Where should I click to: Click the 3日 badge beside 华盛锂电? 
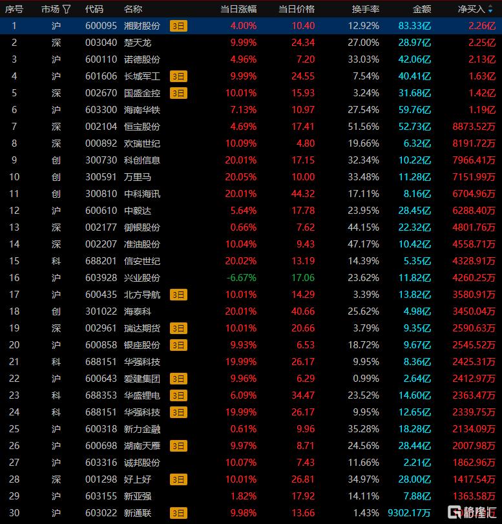click(x=178, y=395)
